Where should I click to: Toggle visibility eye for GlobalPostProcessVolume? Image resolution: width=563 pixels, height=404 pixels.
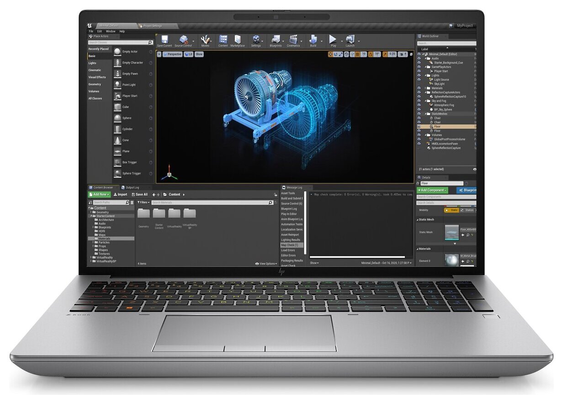pos(419,139)
